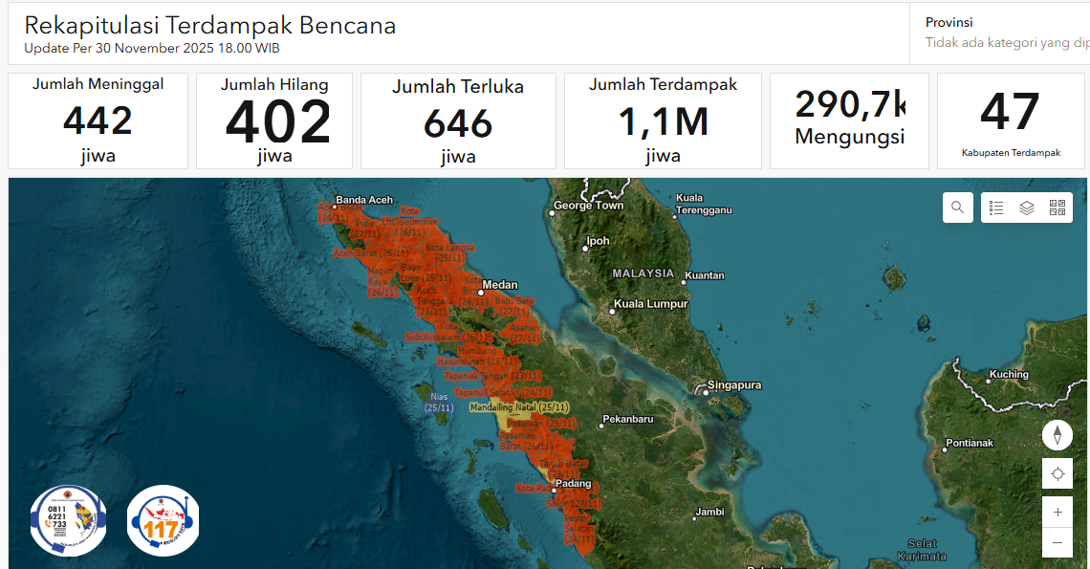This screenshot has height=569, width=1090.
Task: Select the Jumlah Meninggal statistic card
Action: tap(98, 120)
